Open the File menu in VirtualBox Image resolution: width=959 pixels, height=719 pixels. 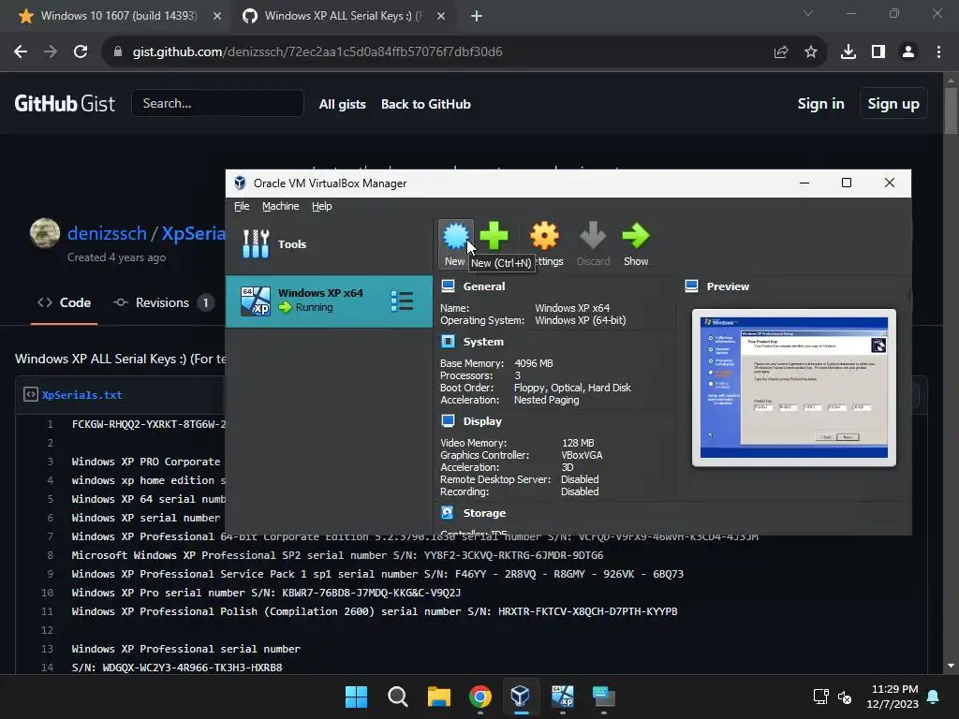point(242,206)
